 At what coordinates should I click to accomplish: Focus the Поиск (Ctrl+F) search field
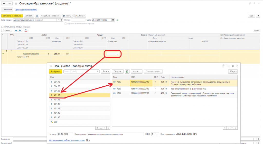click(x=80, y=71)
